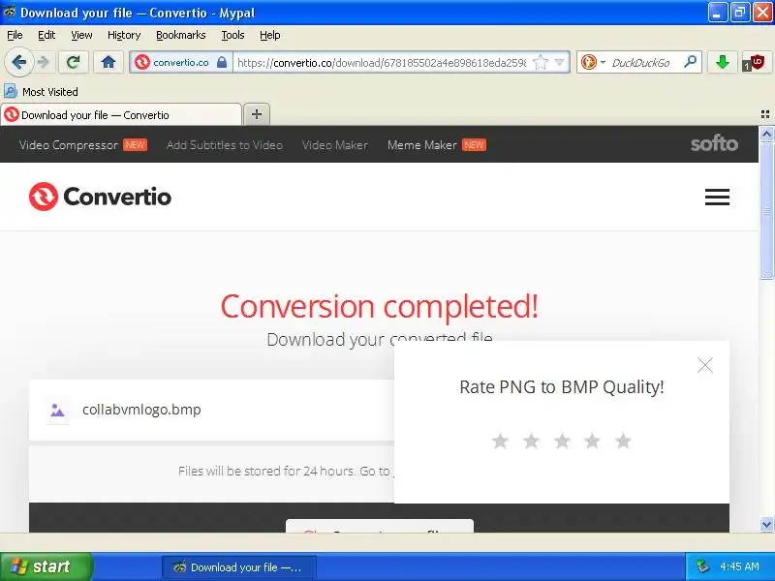Open a new tab with plus button
Image resolution: width=775 pixels, height=581 pixels.
click(x=257, y=114)
